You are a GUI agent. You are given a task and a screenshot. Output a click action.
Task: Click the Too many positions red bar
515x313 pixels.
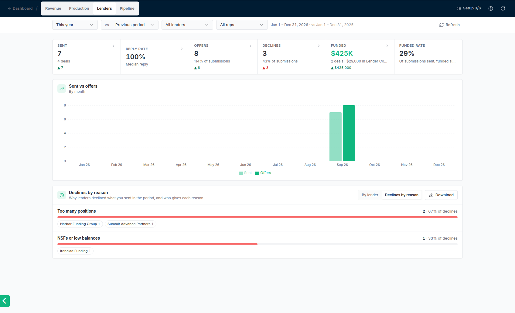pos(257,217)
